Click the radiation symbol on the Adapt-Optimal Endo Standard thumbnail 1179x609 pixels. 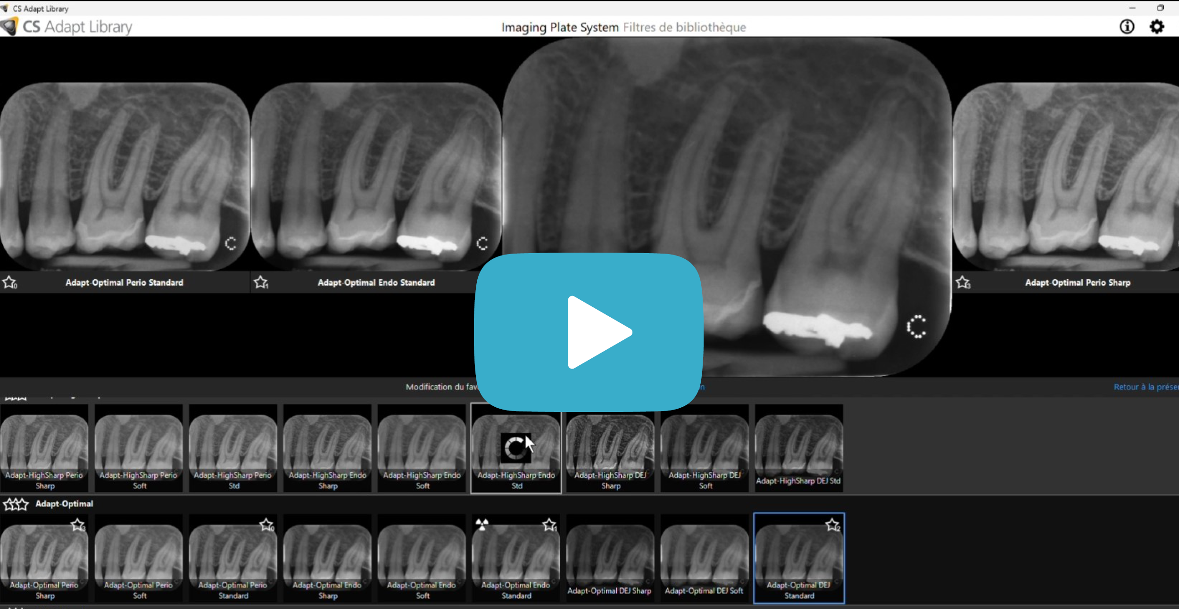coord(482,524)
